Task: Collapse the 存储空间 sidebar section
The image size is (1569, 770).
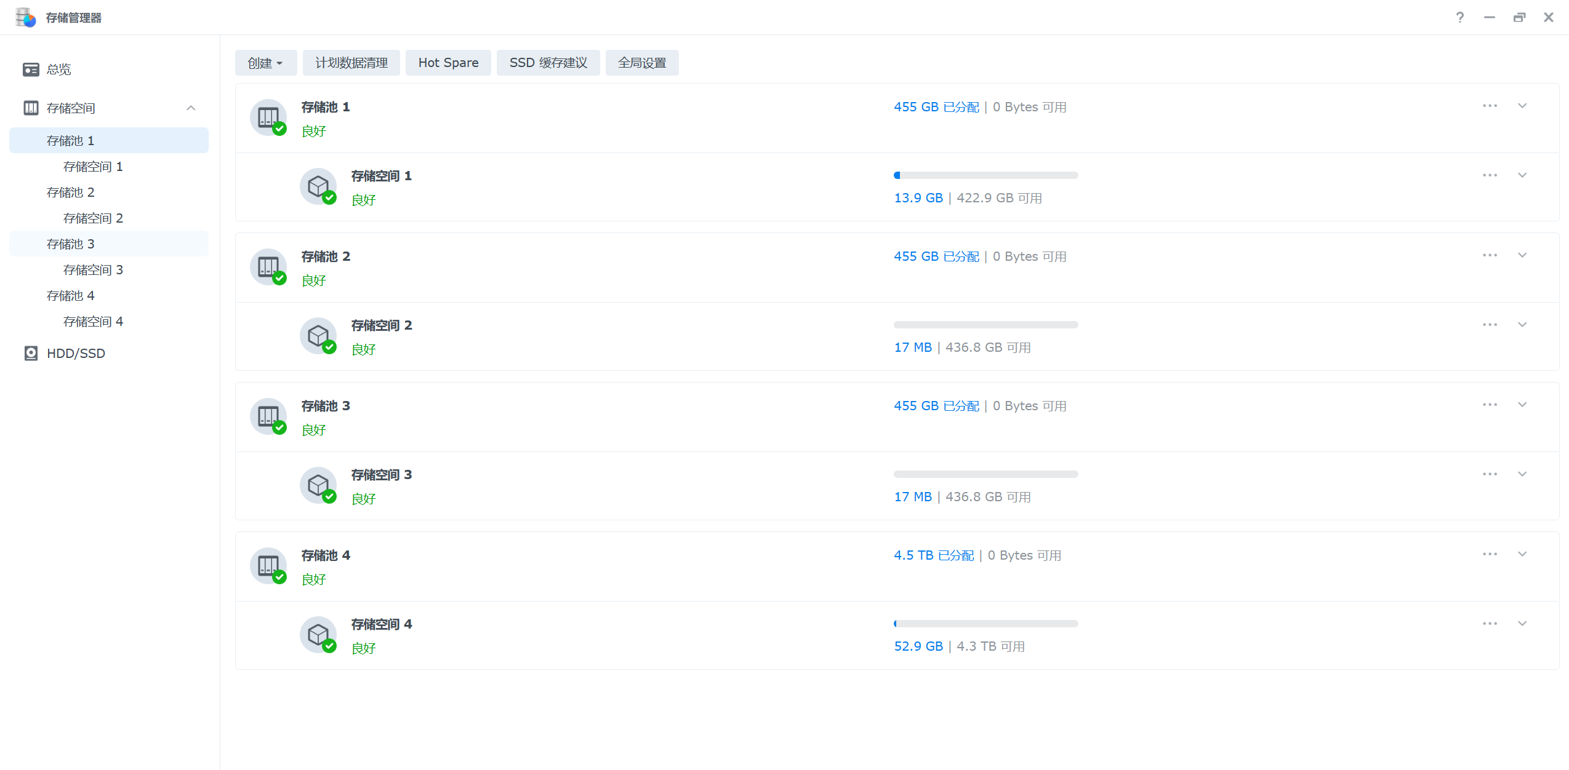Action: (x=191, y=108)
